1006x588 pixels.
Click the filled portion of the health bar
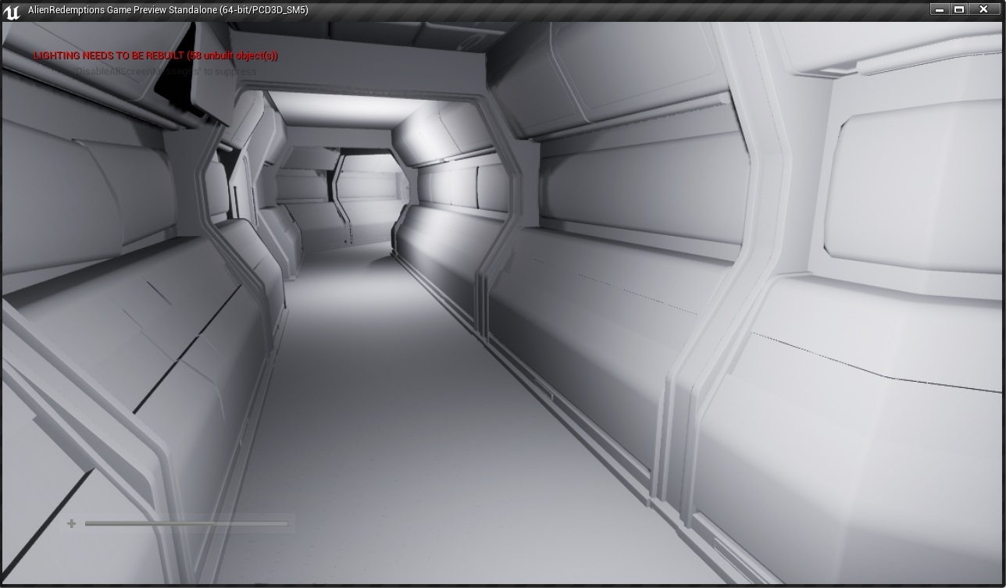click(x=156, y=523)
